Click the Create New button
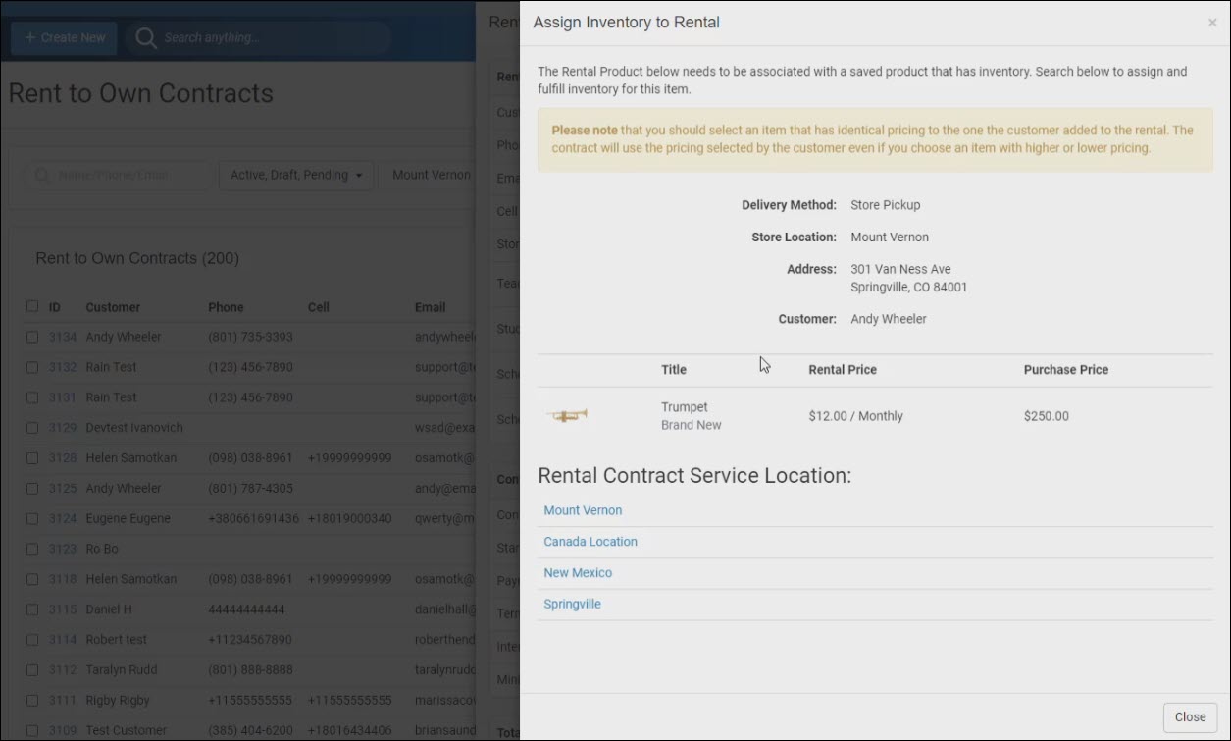1231x741 pixels. (x=64, y=37)
